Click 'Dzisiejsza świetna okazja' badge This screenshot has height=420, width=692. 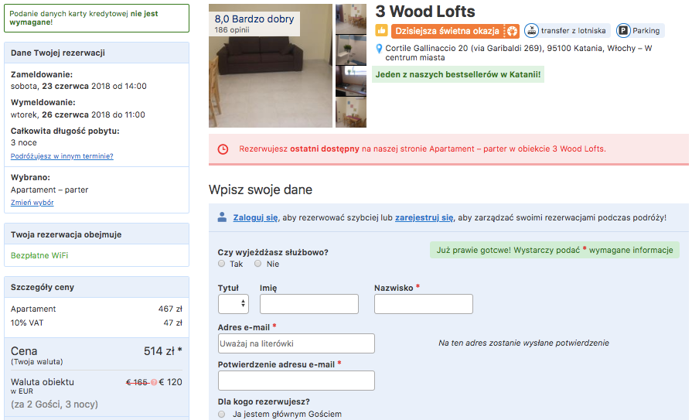455,31
